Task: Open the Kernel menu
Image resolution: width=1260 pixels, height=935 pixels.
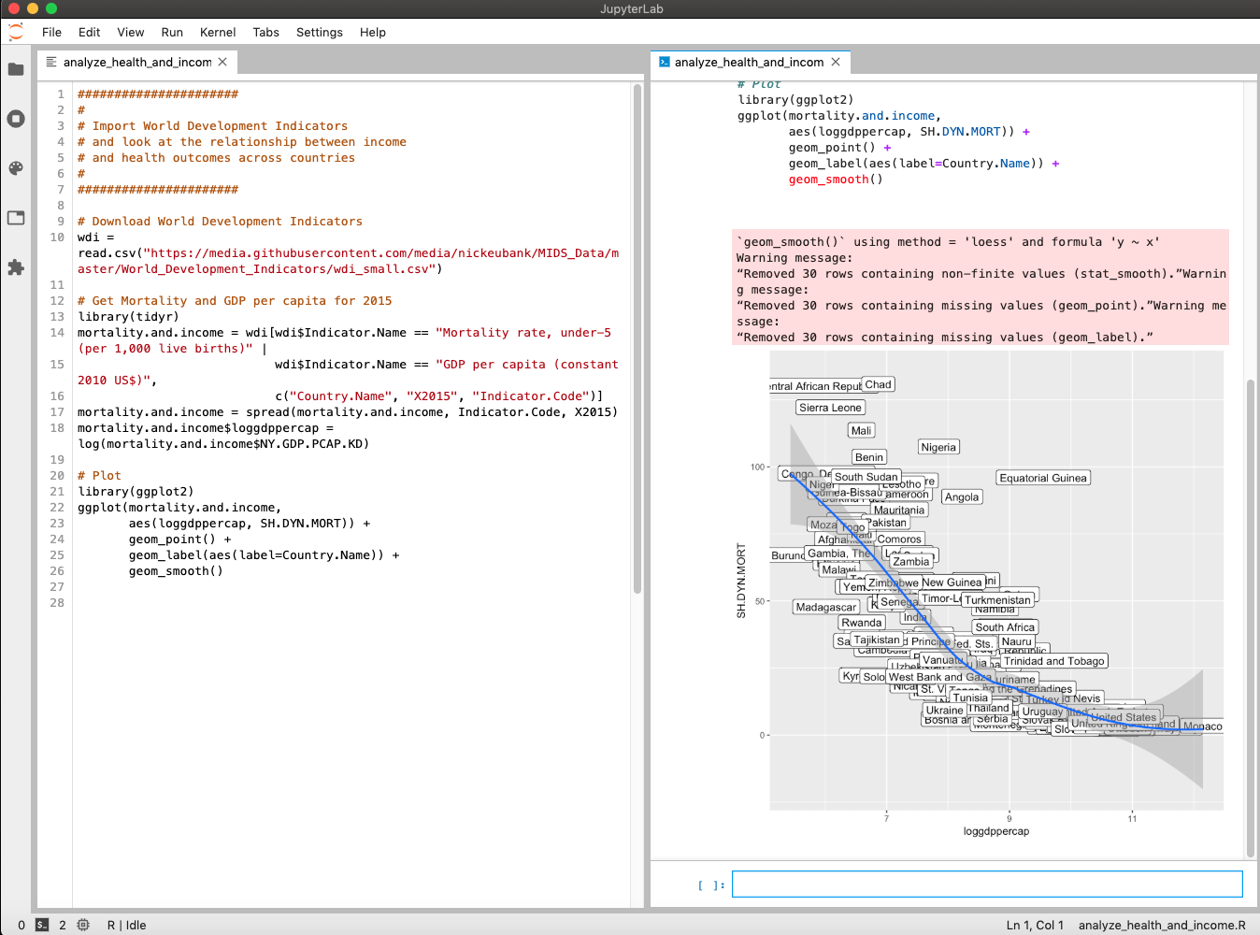Action: pyautogui.click(x=217, y=32)
